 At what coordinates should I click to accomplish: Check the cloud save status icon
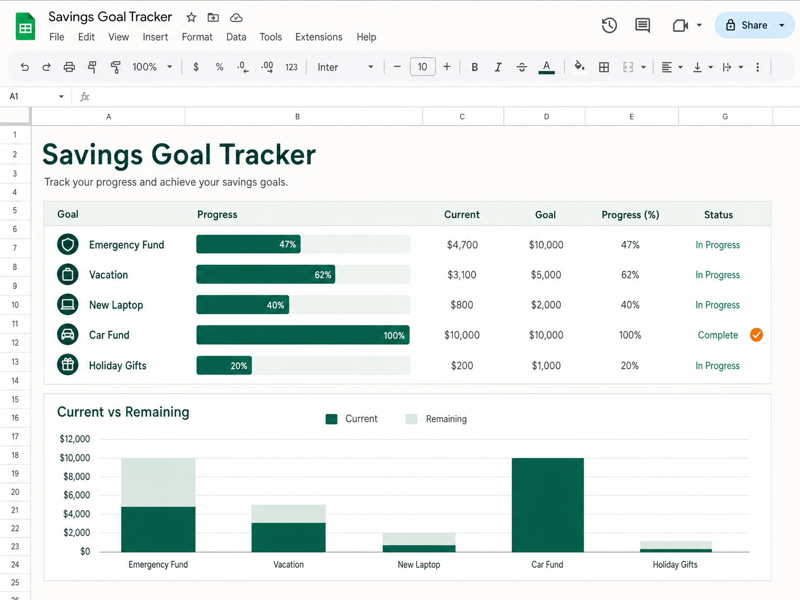click(236, 18)
